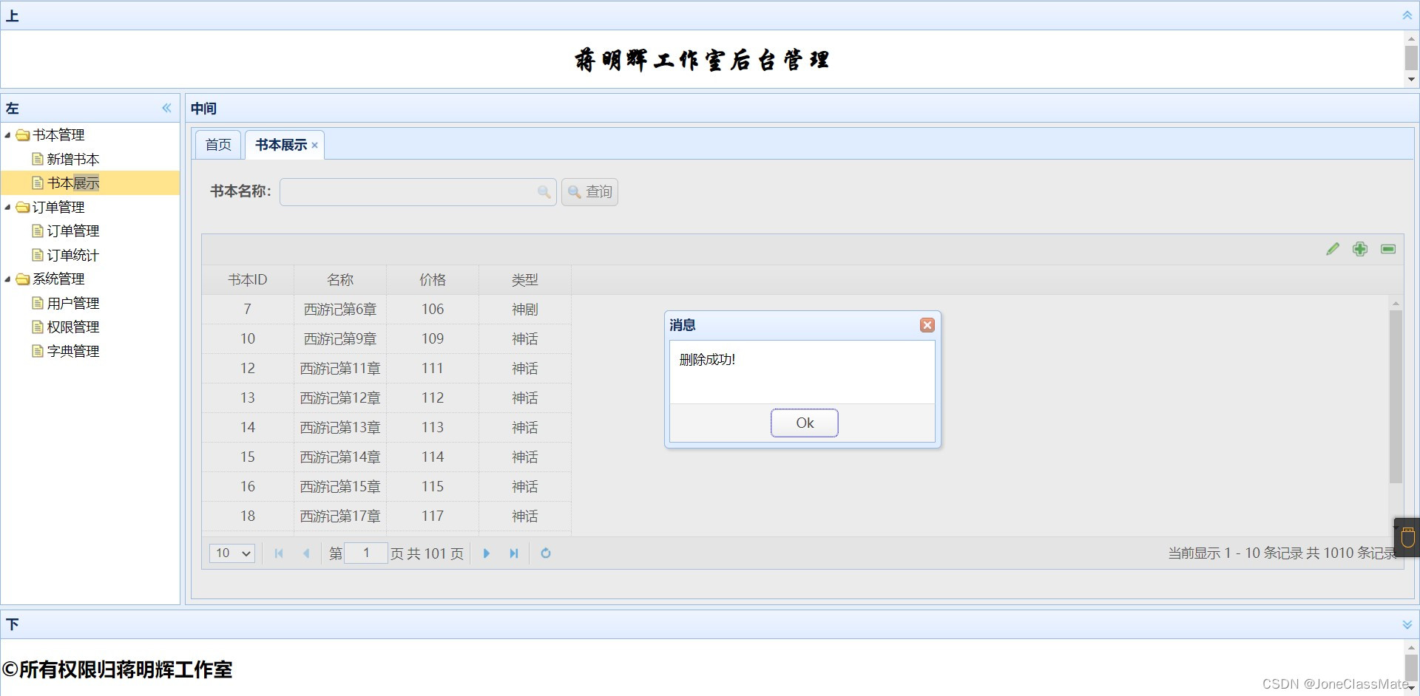The width and height of the screenshot is (1420, 696).
Task: Go to last page pagination icon
Action: pyautogui.click(x=514, y=553)
